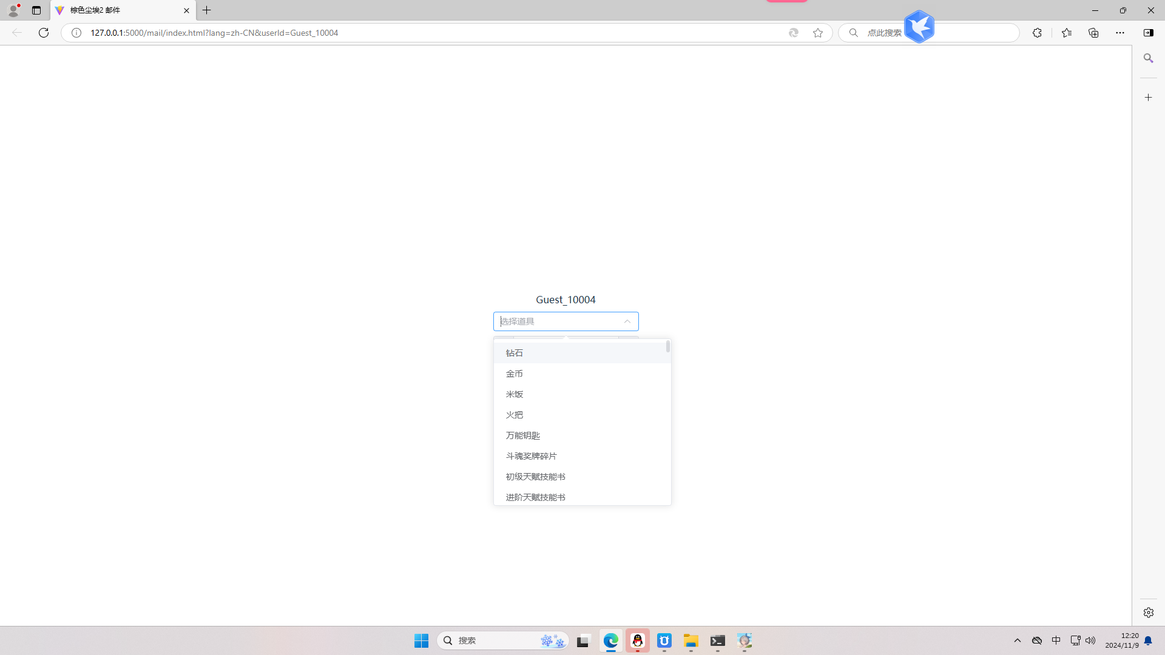The width and height of the screenshot is (1165, 655).
Task: Click the sidebar search magnifier icon
Action: 1148,58
